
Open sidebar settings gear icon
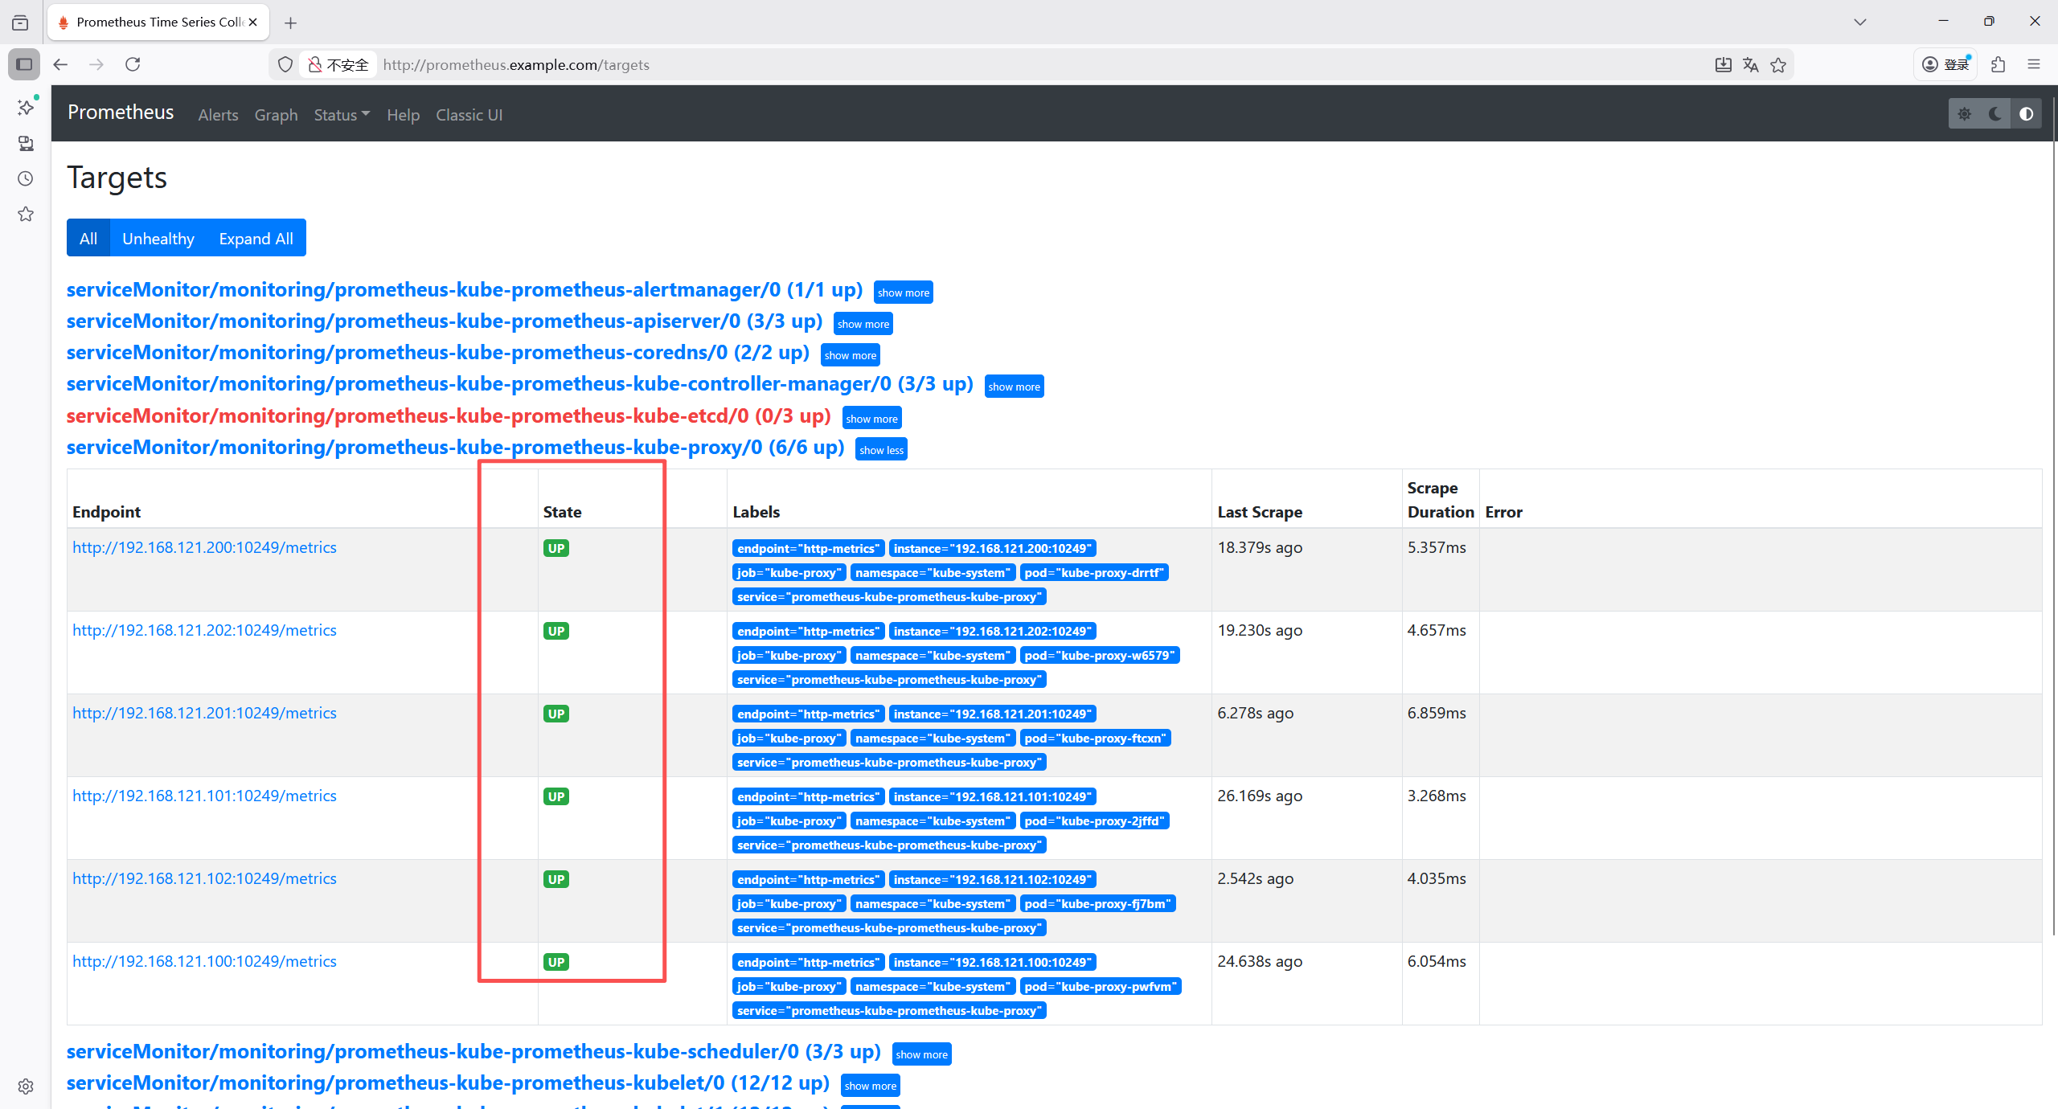coord(26,1086)
